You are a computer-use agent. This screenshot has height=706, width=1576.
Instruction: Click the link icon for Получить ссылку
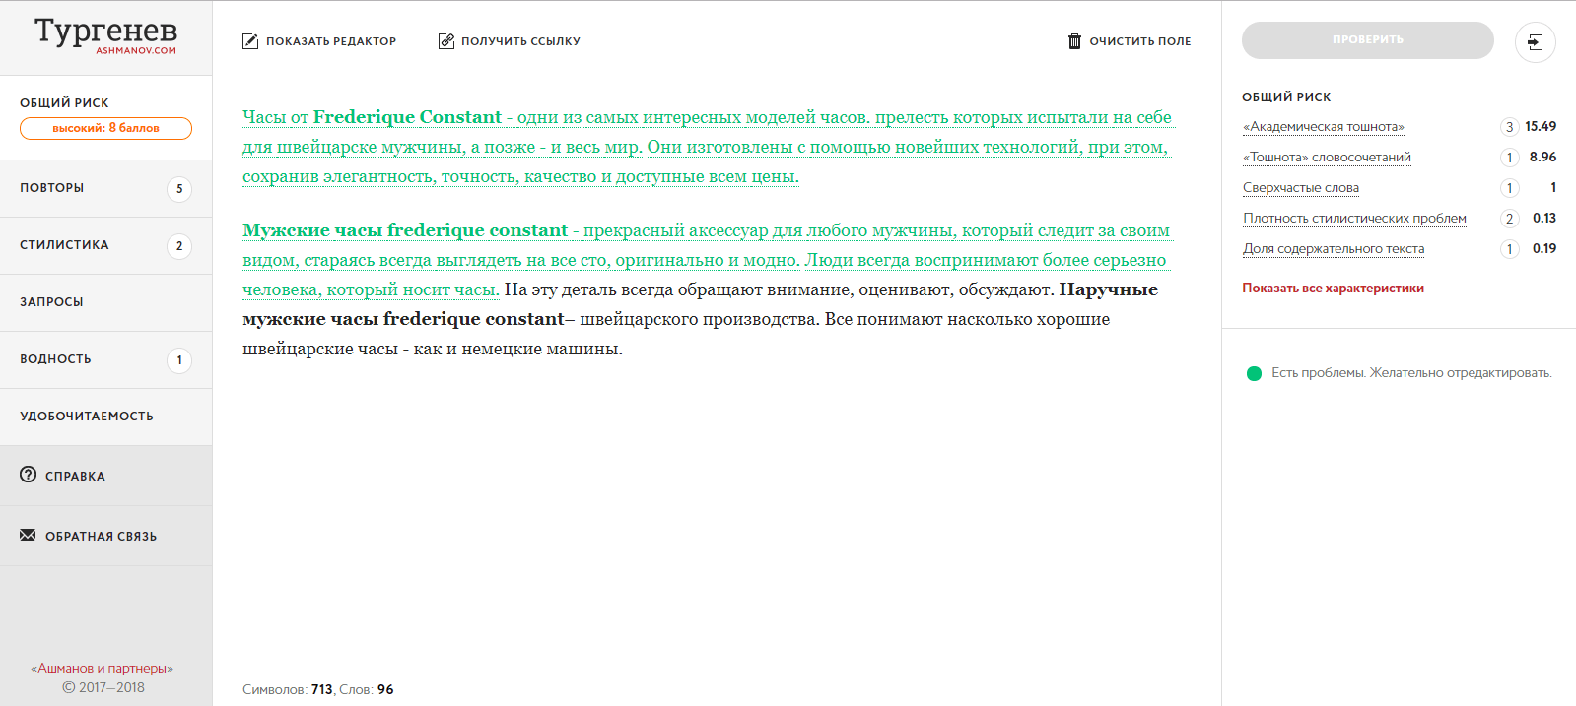coord(446,41)
